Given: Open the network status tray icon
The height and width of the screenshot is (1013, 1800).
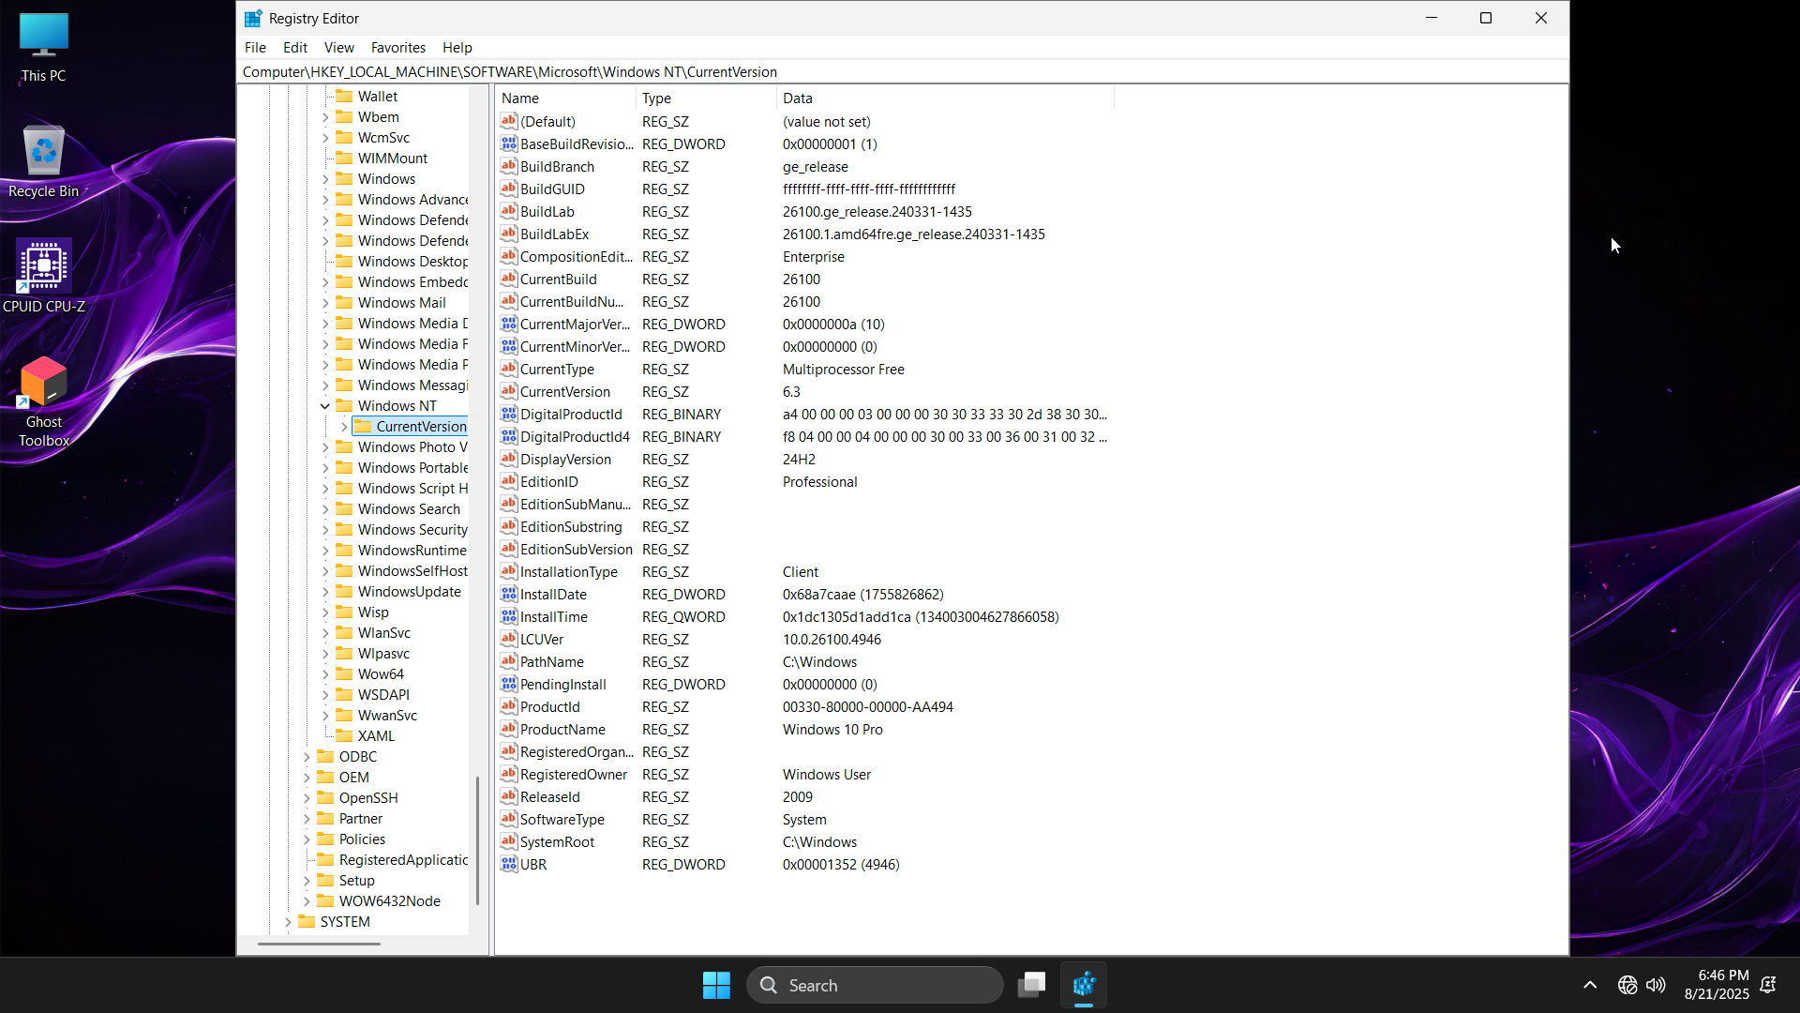Looking at the screenshot, I should point(1627,985).
